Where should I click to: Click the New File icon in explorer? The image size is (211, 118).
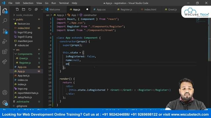coord(17,10)
